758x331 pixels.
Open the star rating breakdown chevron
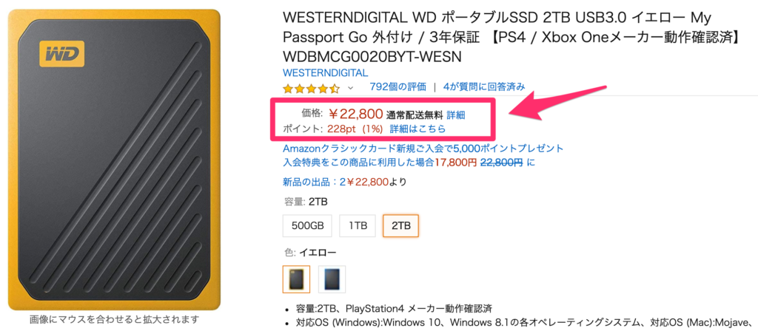[351, 87]
